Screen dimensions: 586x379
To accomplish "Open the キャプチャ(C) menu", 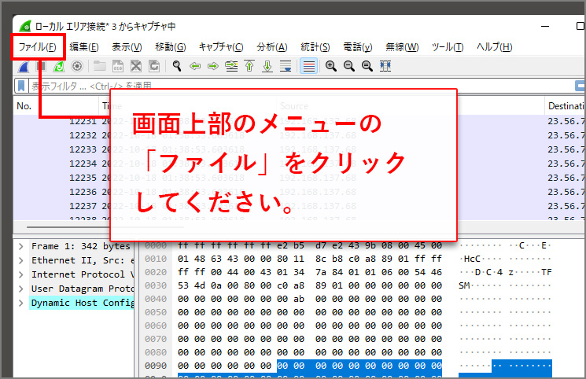I will [221, 47].
